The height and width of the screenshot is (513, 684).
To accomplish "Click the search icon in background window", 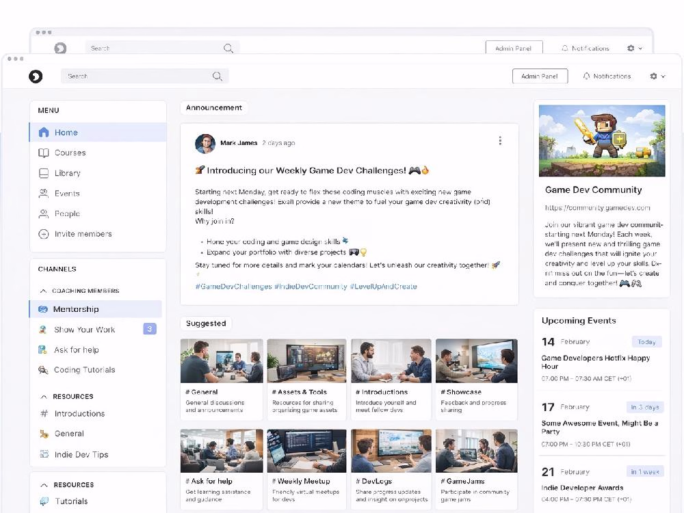I will click(228, 48).
